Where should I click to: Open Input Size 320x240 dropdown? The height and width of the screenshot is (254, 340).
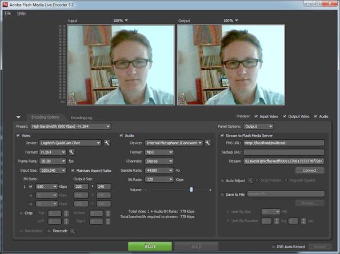point(53,171)
